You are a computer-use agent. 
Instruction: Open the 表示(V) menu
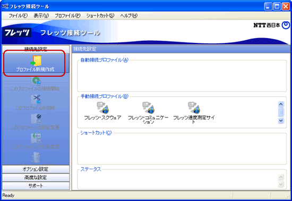tap(41, 15)
